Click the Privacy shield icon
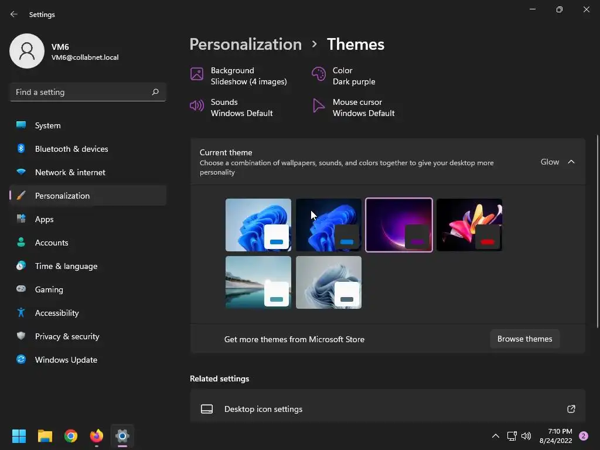This screenshot has height=450, width=600. [21, 336]
